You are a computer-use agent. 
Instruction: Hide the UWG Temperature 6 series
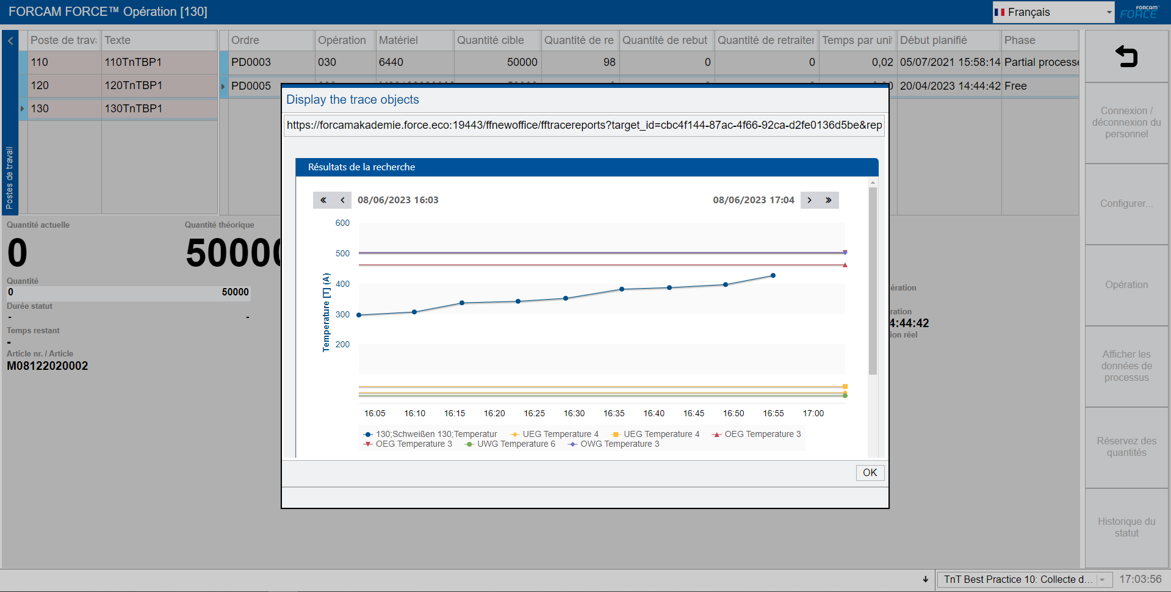pos(510,444)
